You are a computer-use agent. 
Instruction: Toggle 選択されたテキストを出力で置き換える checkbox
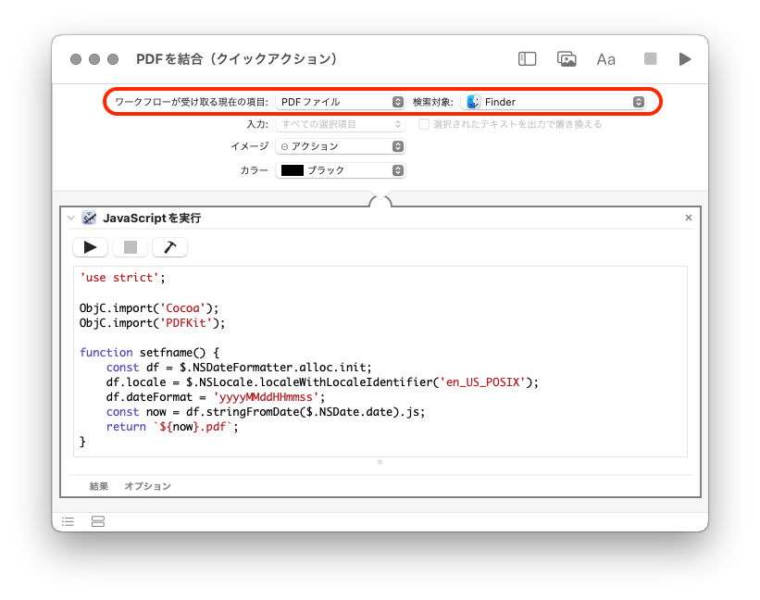(424, 124)
